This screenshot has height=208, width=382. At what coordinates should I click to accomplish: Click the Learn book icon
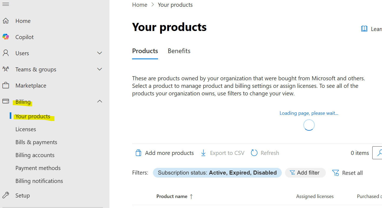click(x=364, y=29)
